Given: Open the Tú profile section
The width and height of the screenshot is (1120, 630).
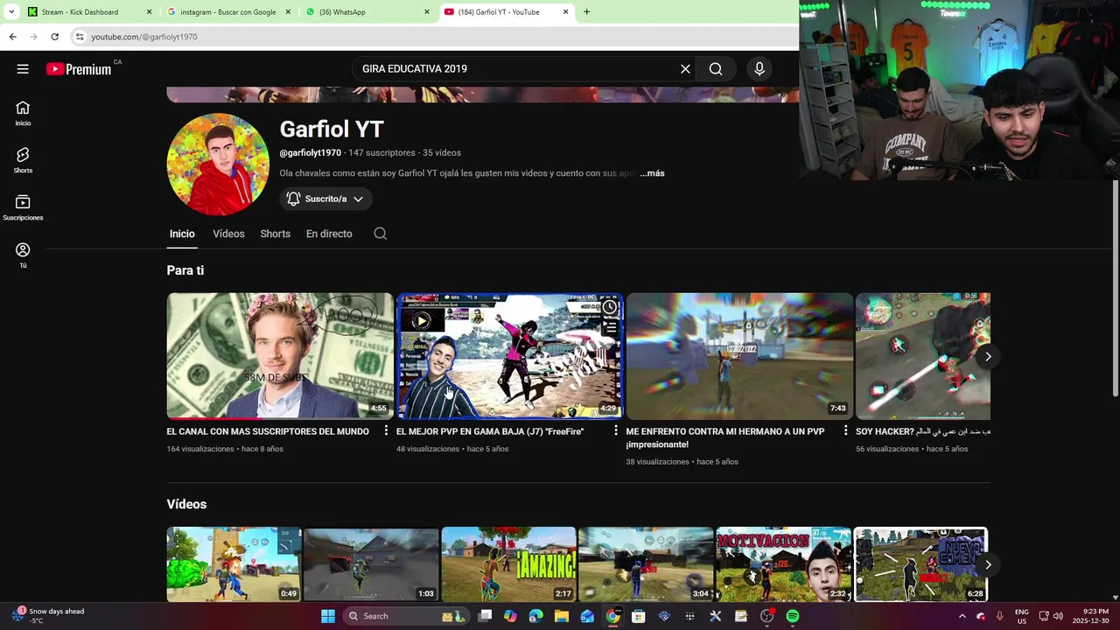Looking at the screenshot, I should [x=23, y=255].
